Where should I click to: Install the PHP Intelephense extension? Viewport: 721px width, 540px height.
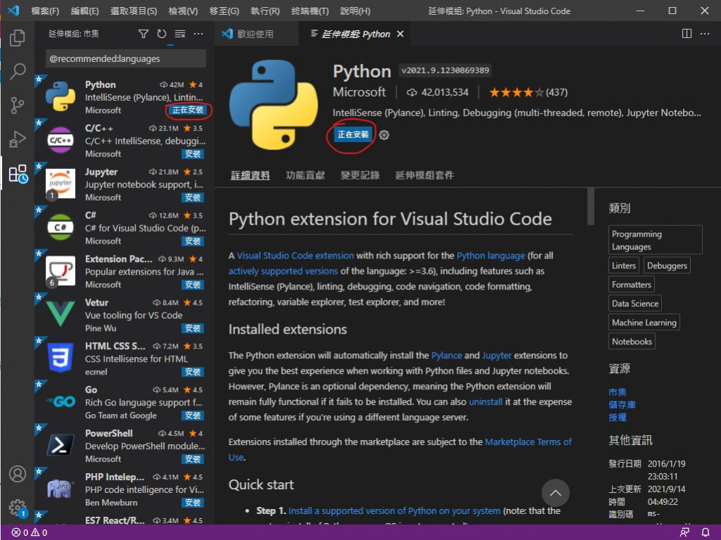coord(193,503)
